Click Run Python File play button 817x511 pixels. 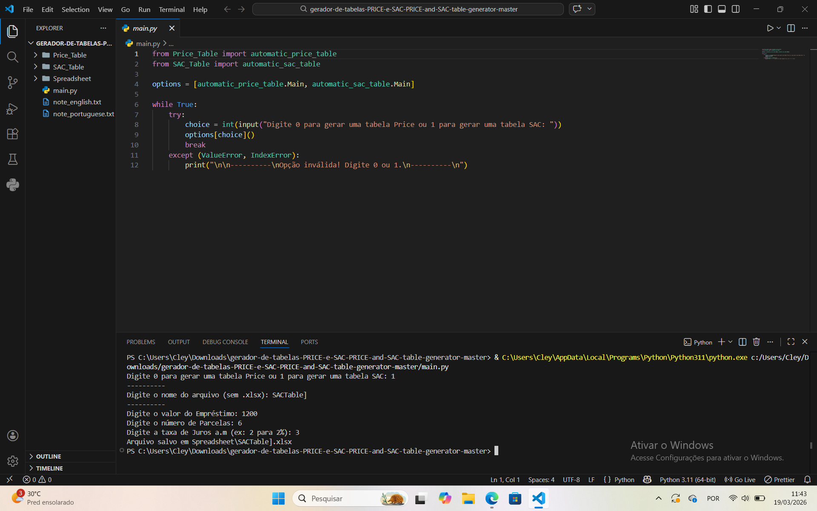coord(770,28)
